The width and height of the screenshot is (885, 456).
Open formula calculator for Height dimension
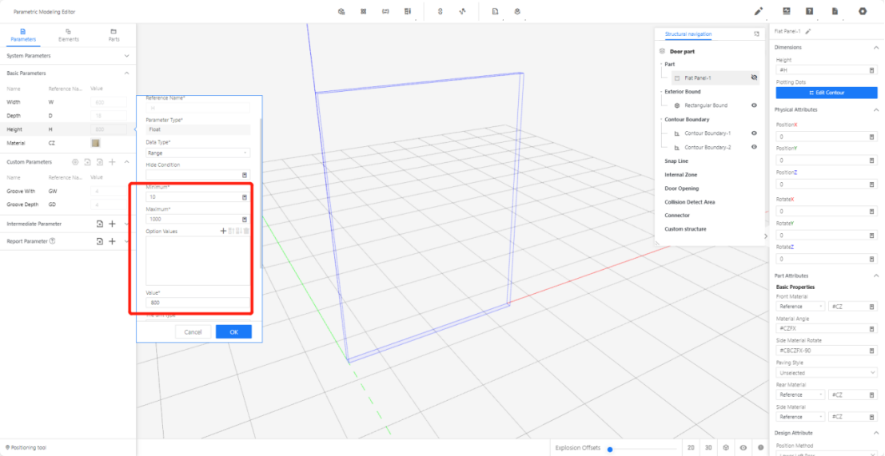pyautogui.click(x=871, y=70)
